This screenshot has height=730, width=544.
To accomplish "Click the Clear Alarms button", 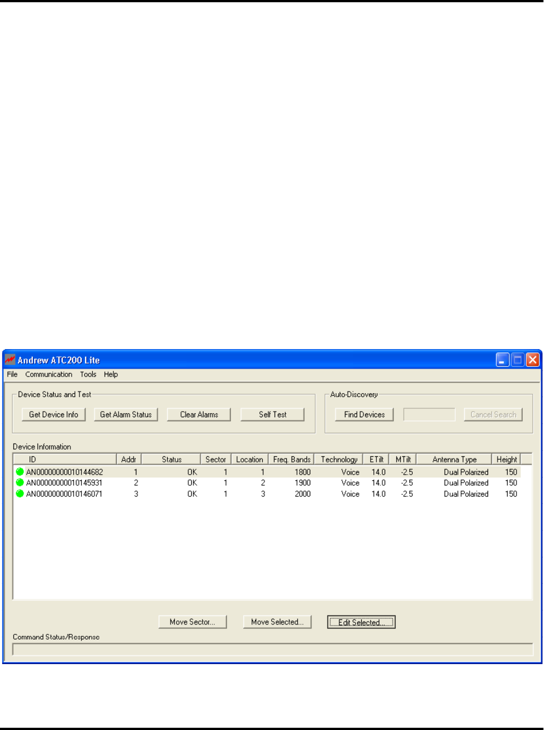I will 199,414.
